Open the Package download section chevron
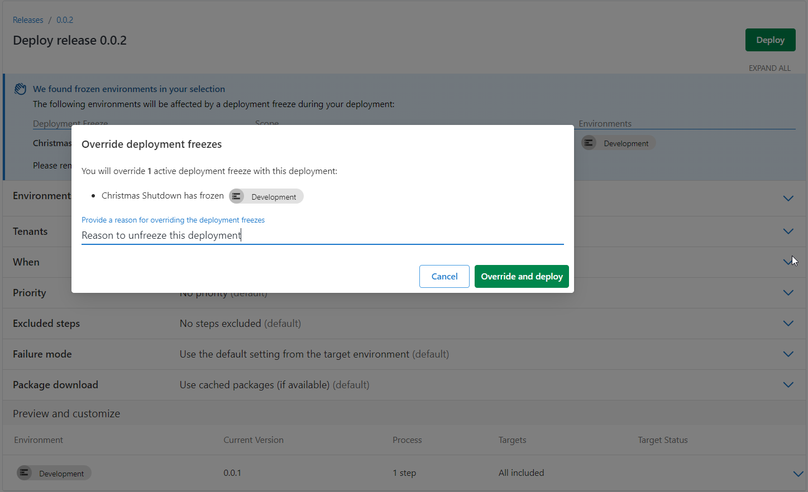Image resolution: width=808 pixels, height=492 pixels. tap(788, 384)
